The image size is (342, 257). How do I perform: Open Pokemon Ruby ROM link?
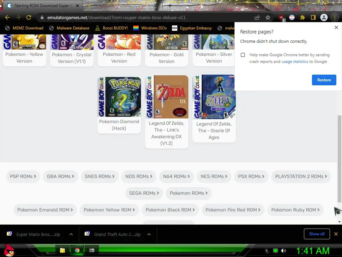295,210
